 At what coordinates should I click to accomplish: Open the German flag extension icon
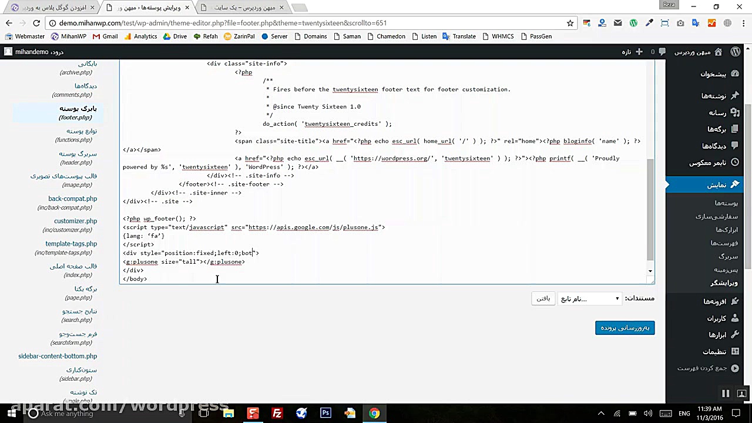coord(587,23)
